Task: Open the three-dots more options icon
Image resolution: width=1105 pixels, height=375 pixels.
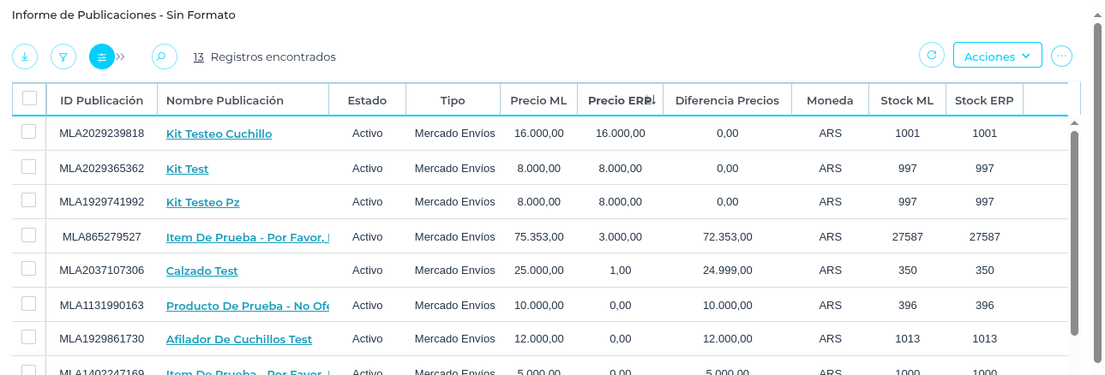Action: pos(1061,56)
